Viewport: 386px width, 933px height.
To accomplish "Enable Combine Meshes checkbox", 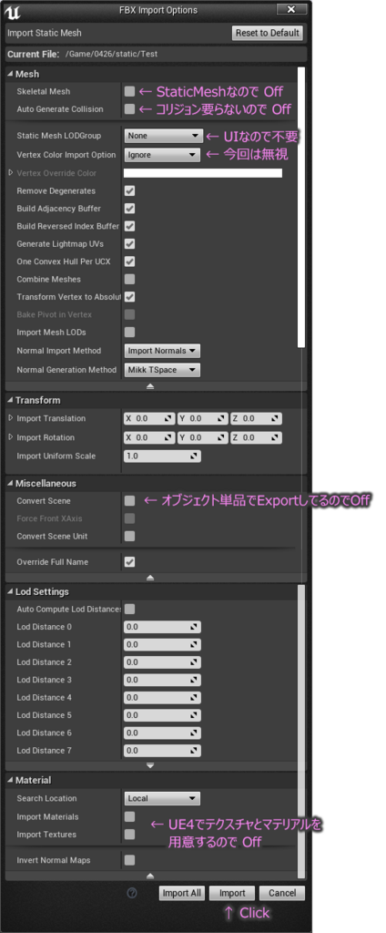I will [129, 279].
